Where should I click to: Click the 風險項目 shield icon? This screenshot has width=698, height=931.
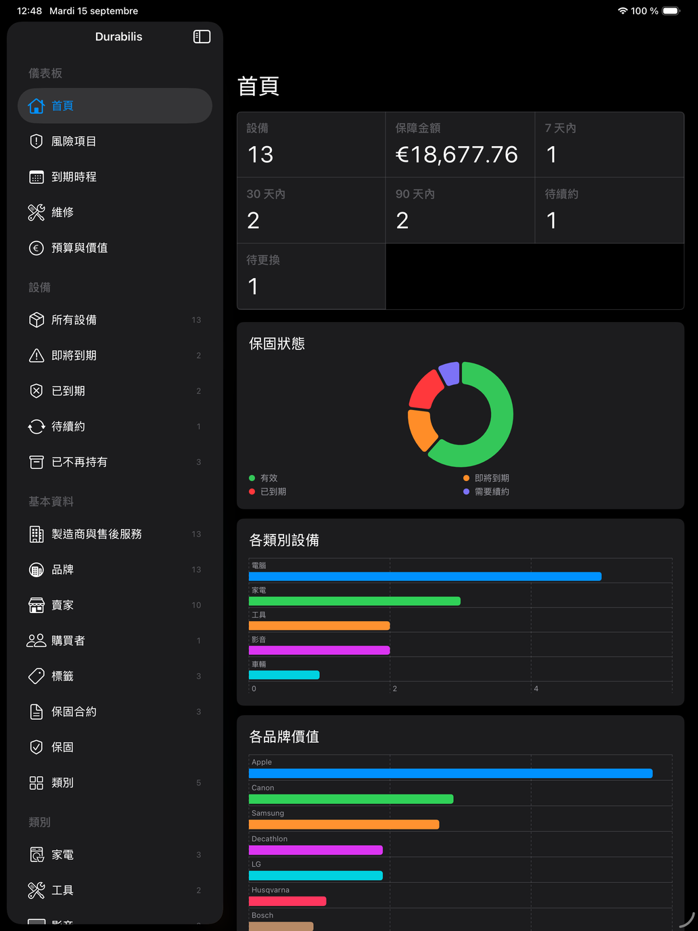pyautogui.click(x=37, y=141)
